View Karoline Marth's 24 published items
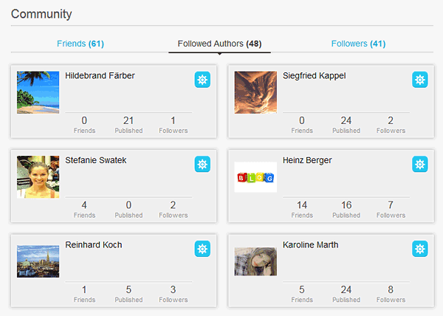Viewport: 443px width, 316px height. 346,294
